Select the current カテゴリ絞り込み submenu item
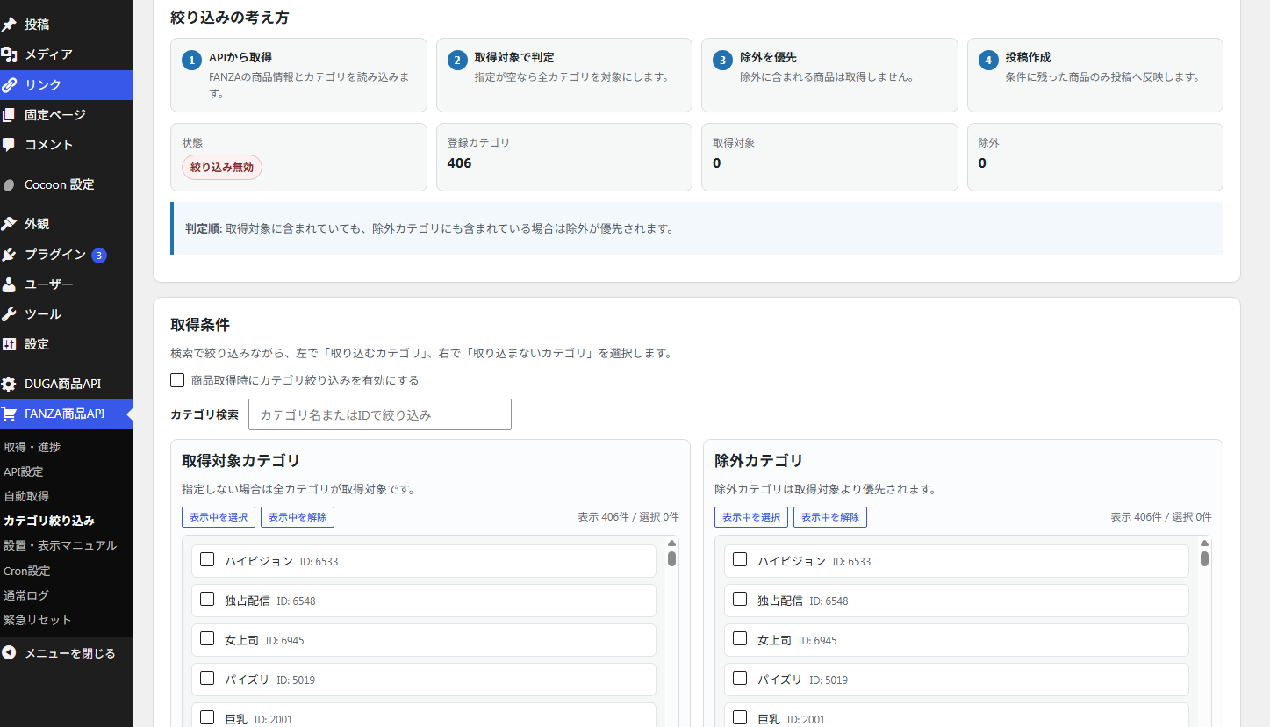Screen dimensions: 1270x727 click(49, 521)
